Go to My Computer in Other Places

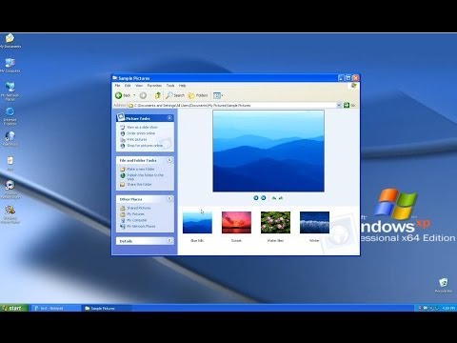coord(133,220)
